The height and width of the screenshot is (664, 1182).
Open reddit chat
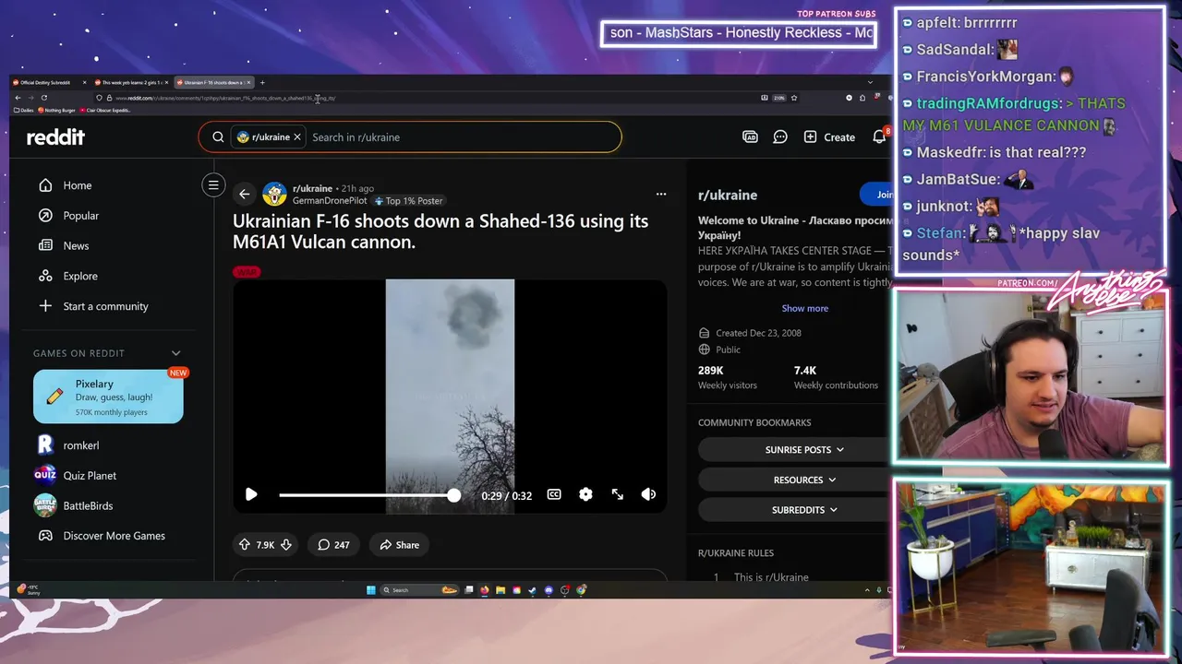tap(780, 136)
